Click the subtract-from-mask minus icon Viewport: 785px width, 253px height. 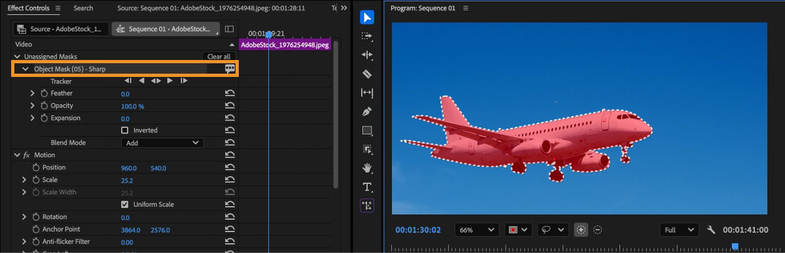click(597, 230)
